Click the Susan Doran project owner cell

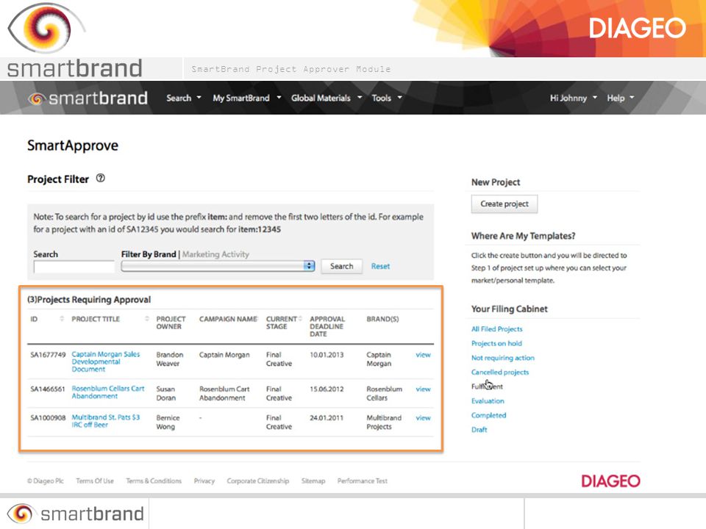[165, 393]
